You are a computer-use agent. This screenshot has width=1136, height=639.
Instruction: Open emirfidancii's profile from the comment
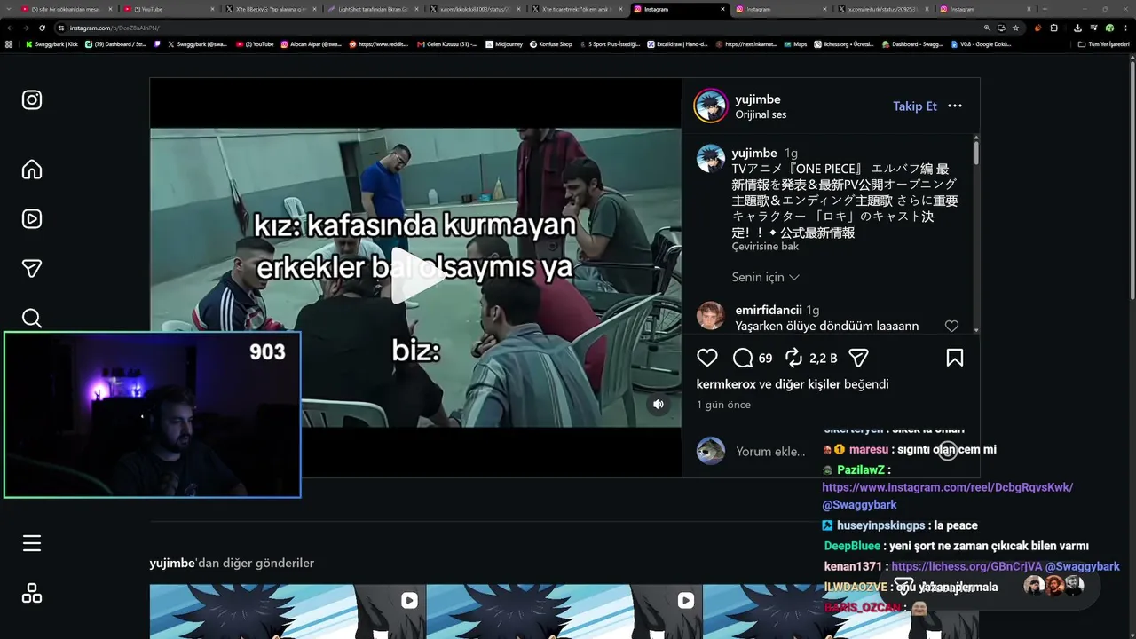click(x=769, y=310)
